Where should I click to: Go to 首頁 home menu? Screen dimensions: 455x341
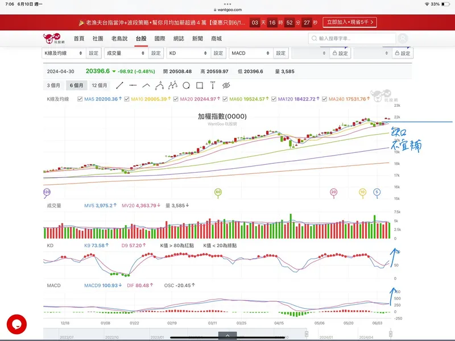pos(79,39)
